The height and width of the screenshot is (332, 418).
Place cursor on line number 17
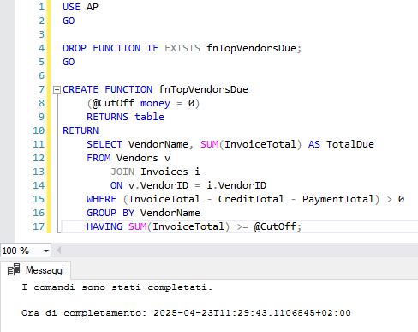click(x=39, y=226)
